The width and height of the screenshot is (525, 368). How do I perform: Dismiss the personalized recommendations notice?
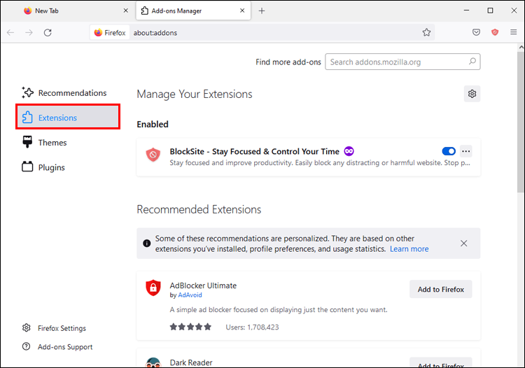click(464, 243)
